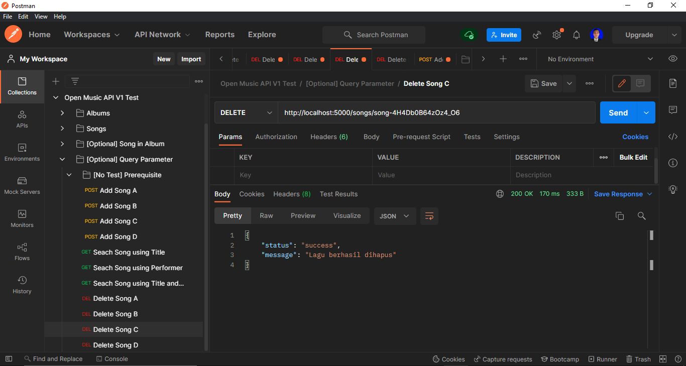The width and height of the screenshot is (686, 366).
Task: Select the Visualize response view
Action: [x=347, y=215]
